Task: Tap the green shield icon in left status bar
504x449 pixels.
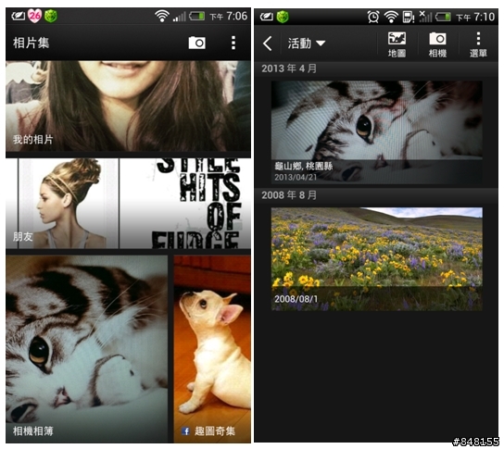Action: coord(51,16)
